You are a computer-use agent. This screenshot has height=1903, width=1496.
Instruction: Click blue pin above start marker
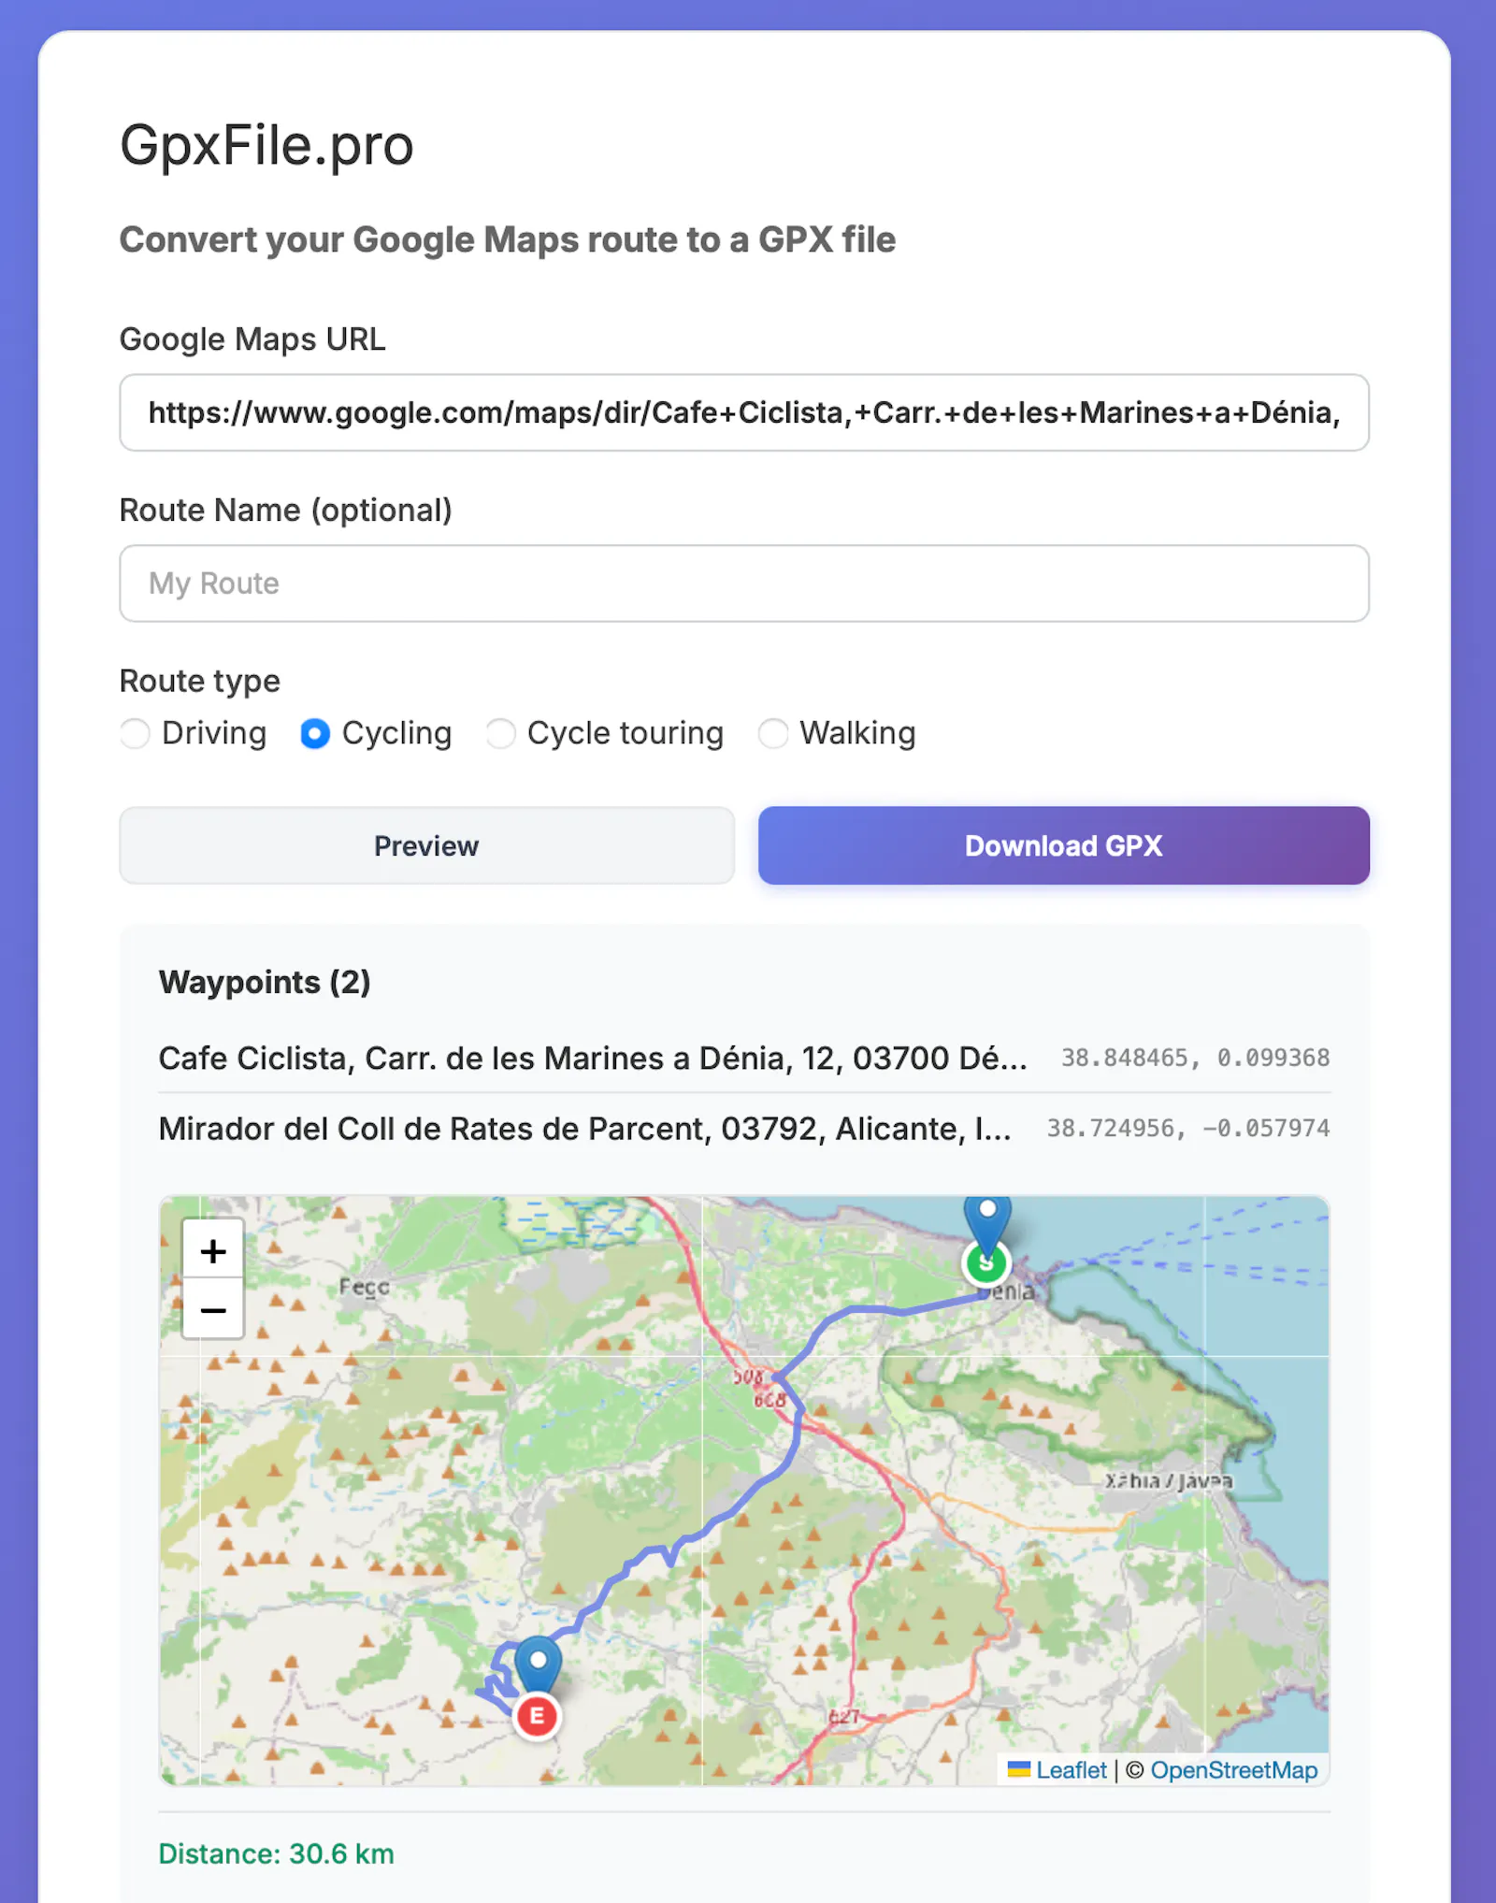987,1223
